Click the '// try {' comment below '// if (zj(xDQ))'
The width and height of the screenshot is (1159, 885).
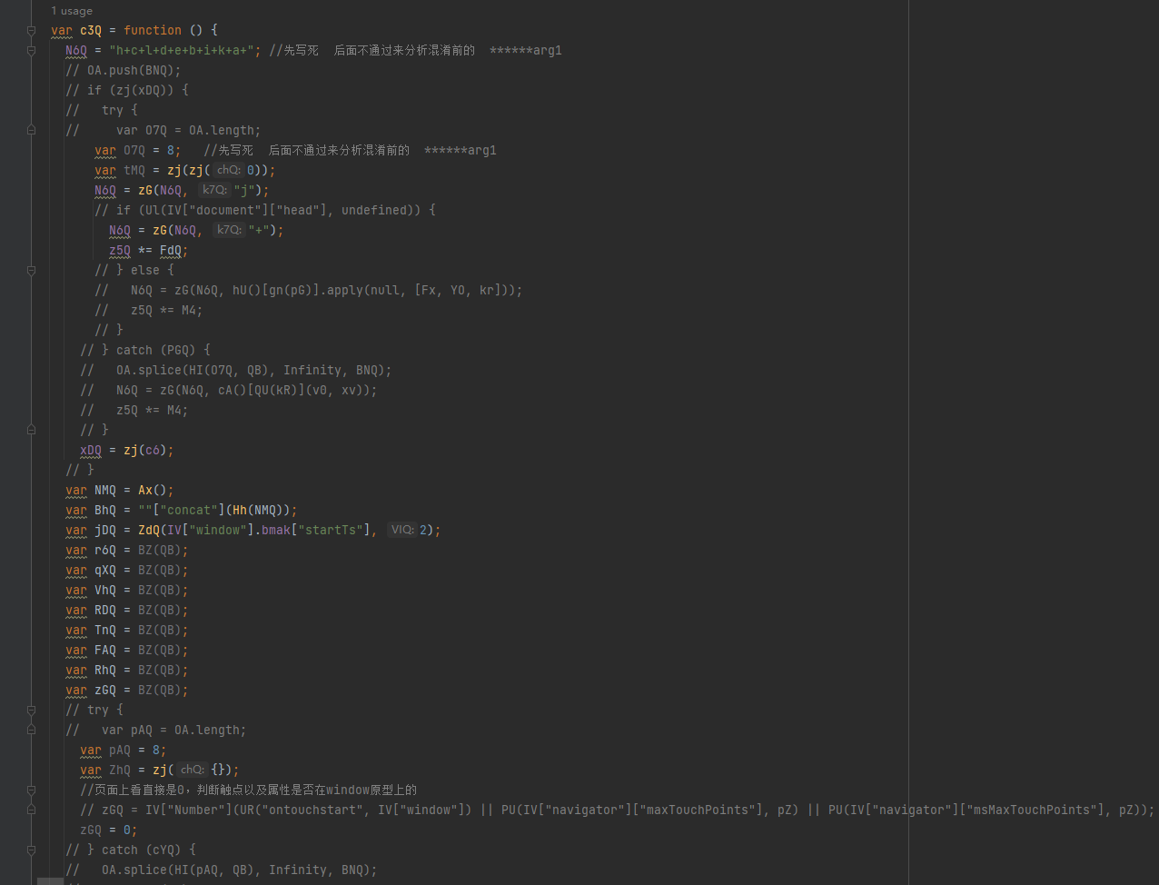point(102,110)
